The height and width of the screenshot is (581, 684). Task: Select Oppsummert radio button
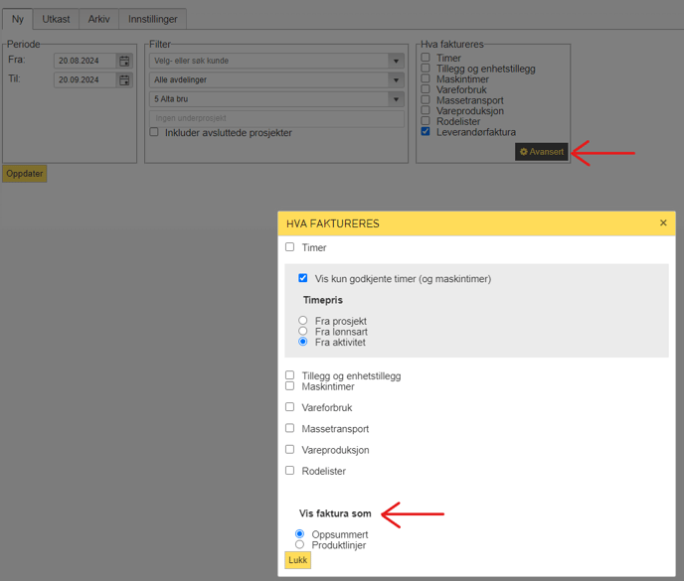(299, 533)
